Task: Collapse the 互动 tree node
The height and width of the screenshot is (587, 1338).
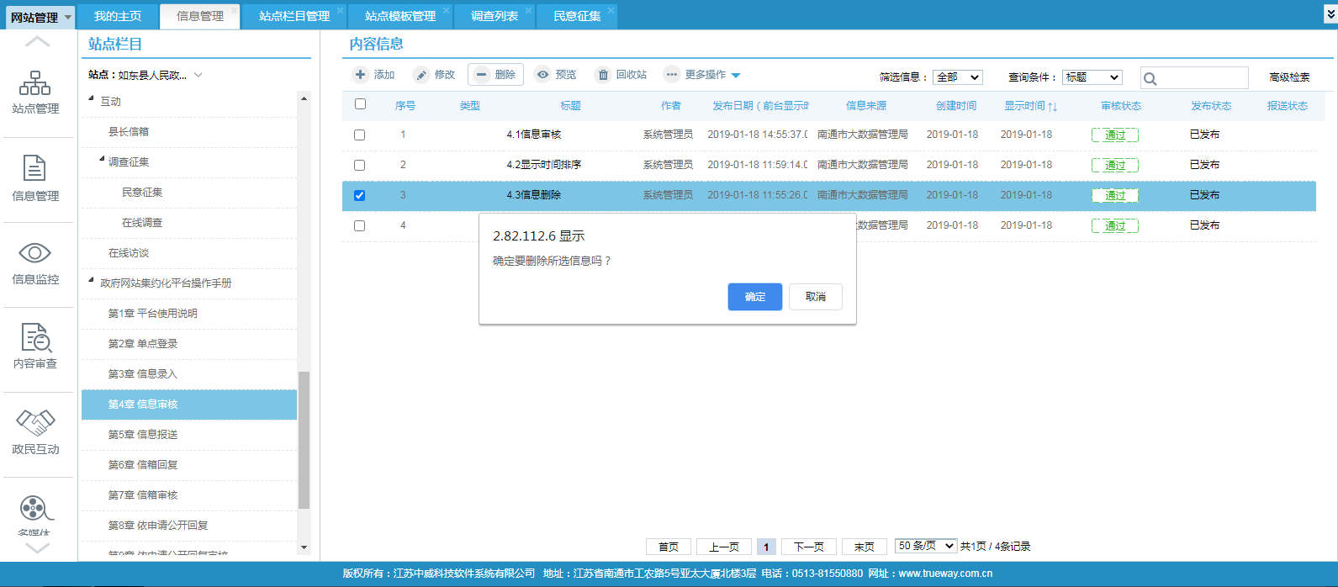Action: [x=92, y=99]
